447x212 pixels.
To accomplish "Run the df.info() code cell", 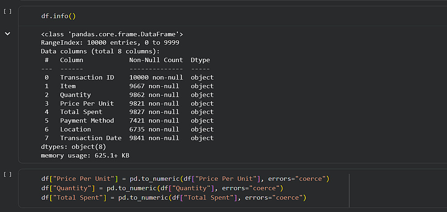I will pos(7,11).
